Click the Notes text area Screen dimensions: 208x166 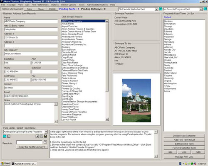pyautogui.click(x=29, y=112)
